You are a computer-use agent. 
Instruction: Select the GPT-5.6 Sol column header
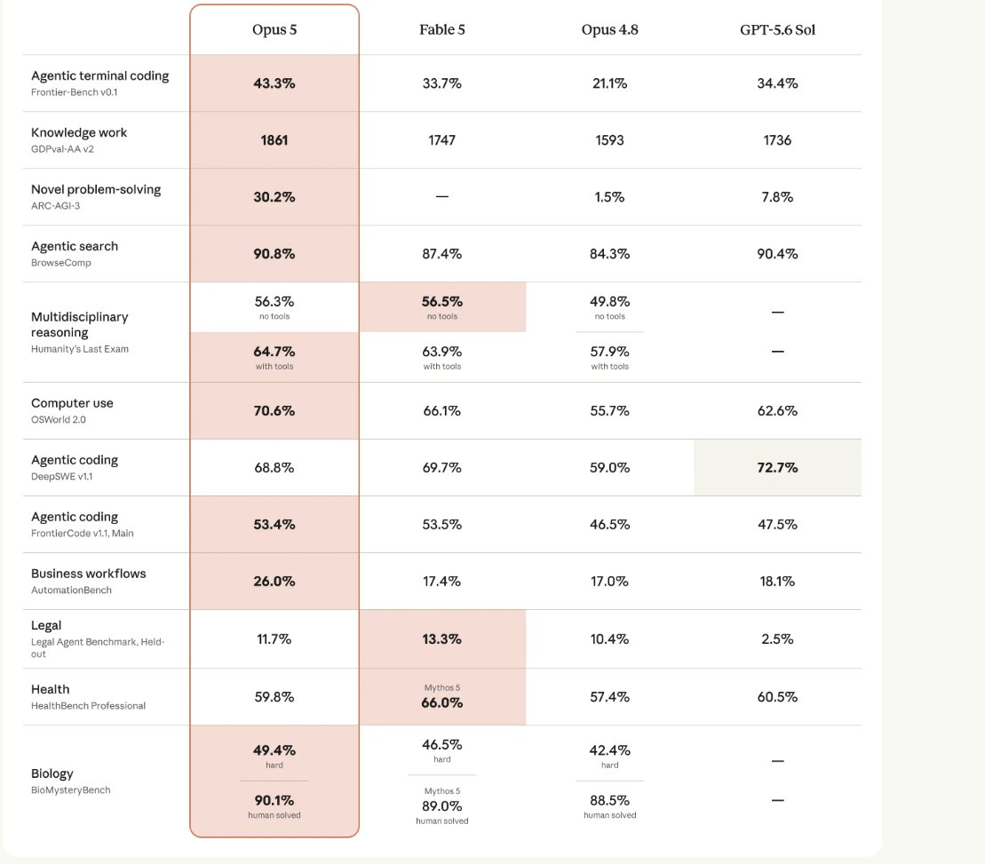pyautogui.click(x=778, y=29)
